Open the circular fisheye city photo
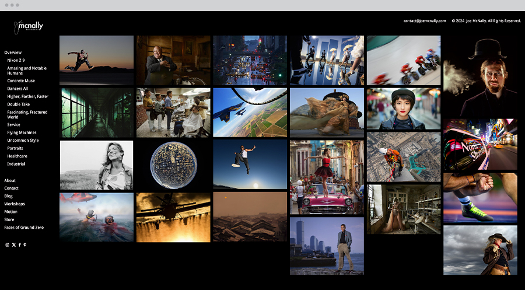This screenshot has height=290, width=525. click(173, 165)
